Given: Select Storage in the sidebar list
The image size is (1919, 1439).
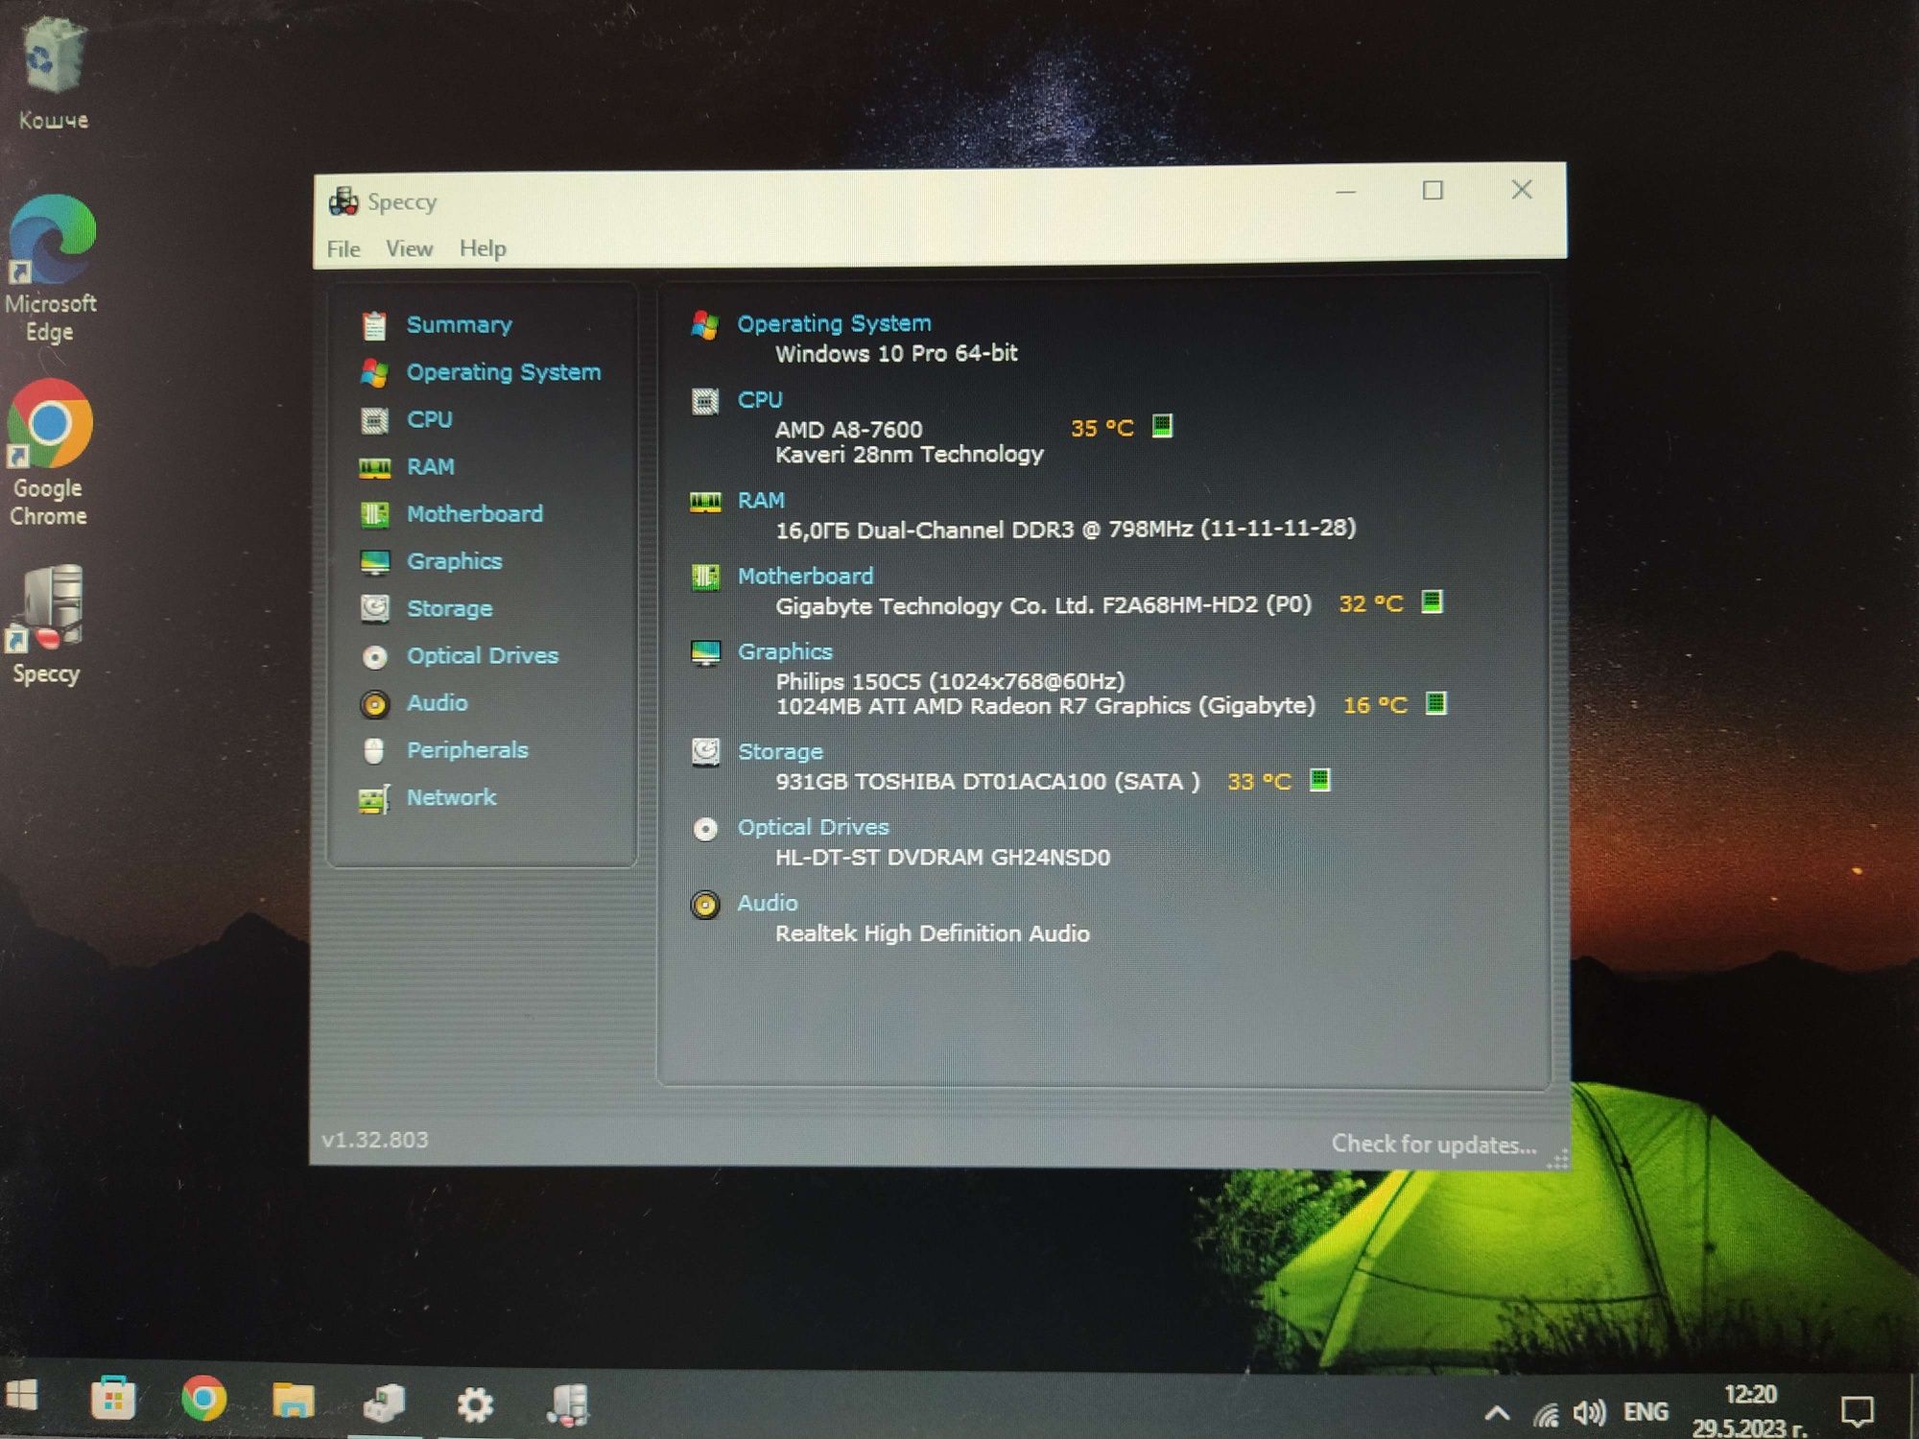Looking at the screenshot, I should tap(449, 608).
